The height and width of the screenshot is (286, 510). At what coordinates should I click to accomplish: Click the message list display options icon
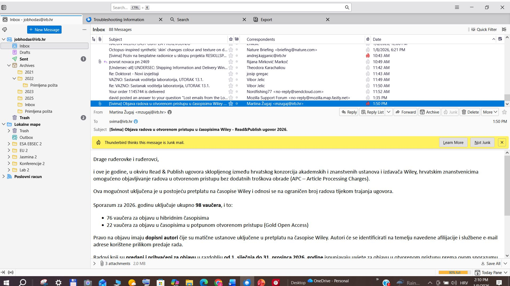(x=504, y=30)
